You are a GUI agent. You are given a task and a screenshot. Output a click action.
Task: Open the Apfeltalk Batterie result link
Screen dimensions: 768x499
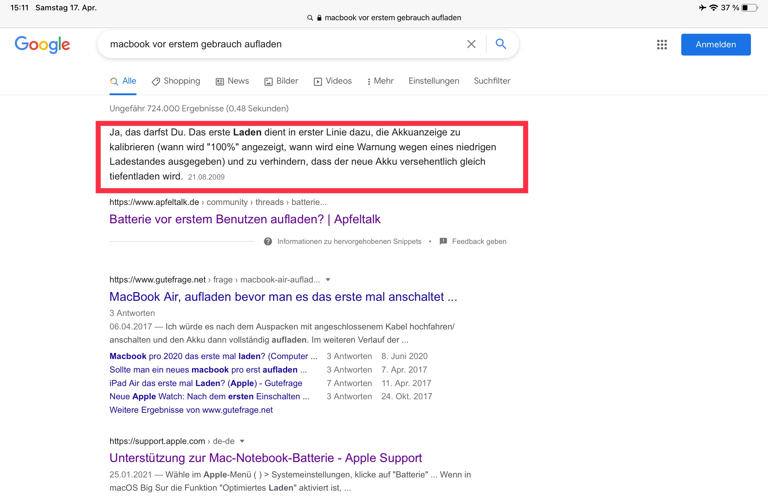click(245, 219)
